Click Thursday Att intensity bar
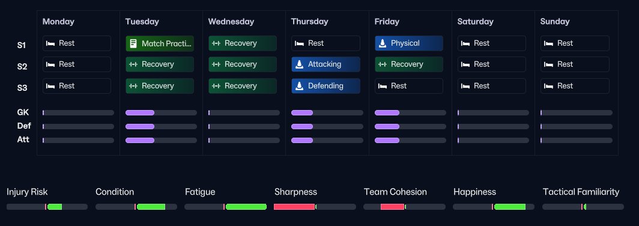The image size is (639, 226). click(327, 140)
